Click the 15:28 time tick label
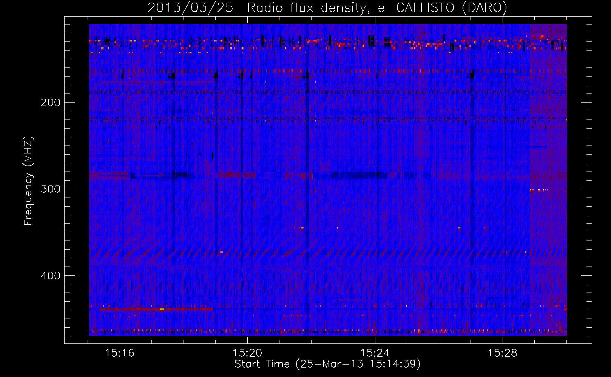The width and height of the screenshot is (611, 377). [503, 353]
